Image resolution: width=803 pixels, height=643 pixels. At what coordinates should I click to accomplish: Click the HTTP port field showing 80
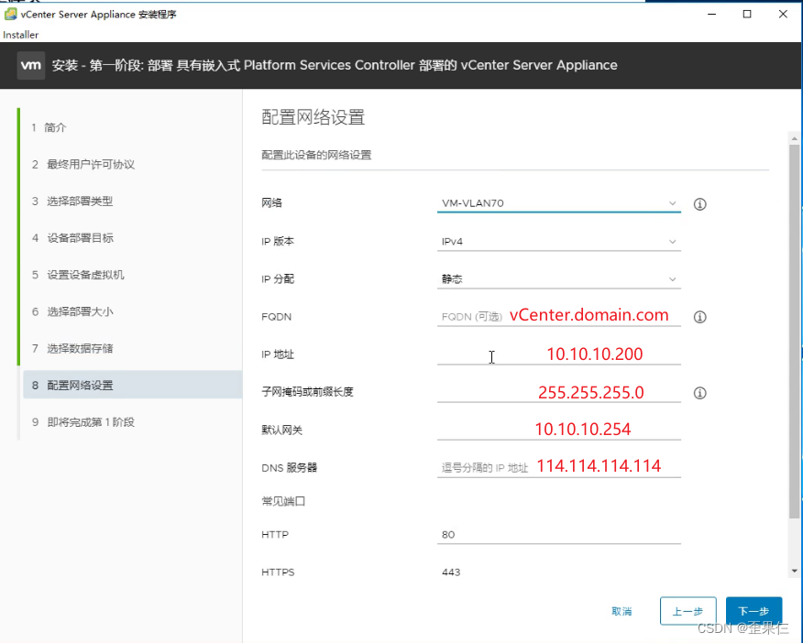coord(559,535)
